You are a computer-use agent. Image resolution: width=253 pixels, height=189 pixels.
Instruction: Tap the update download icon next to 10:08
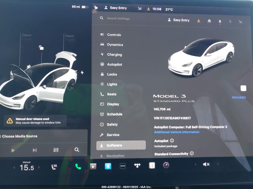[x=148, y=9]
